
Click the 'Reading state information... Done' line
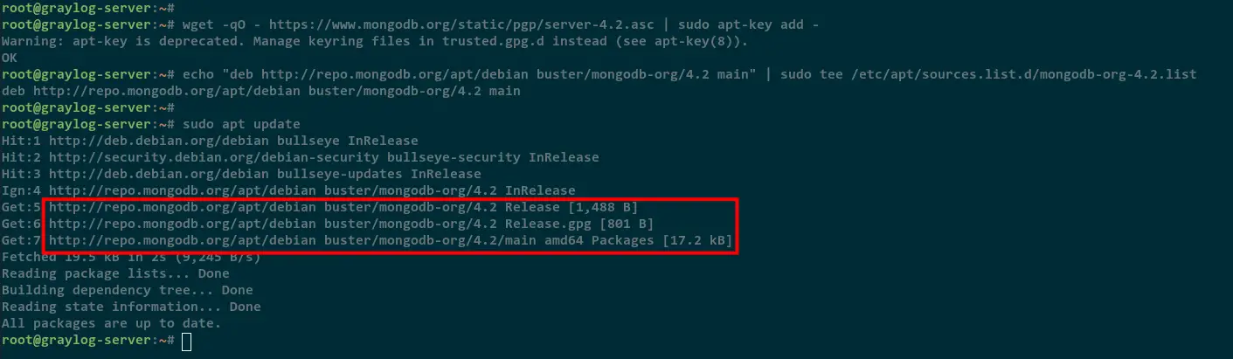point(131,307)
